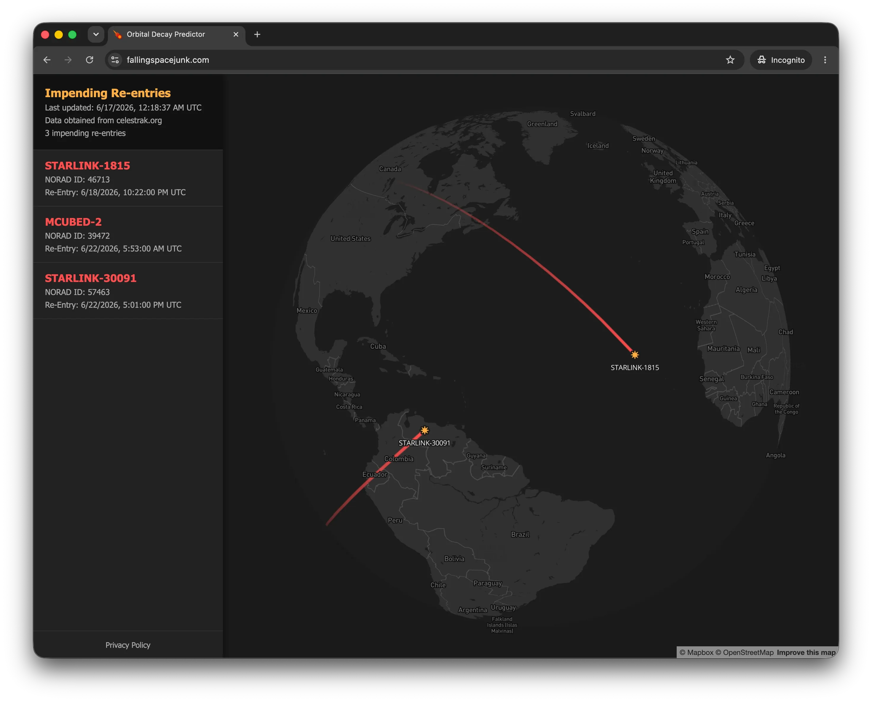
Task: Click the 'Last updated' timestamp text
Action: 123,108
